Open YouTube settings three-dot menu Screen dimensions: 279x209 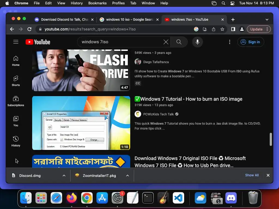(229, 42)
